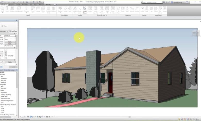The image size is (201, 121).
Task: Select the Model Line tool
Action: point(79,10)
